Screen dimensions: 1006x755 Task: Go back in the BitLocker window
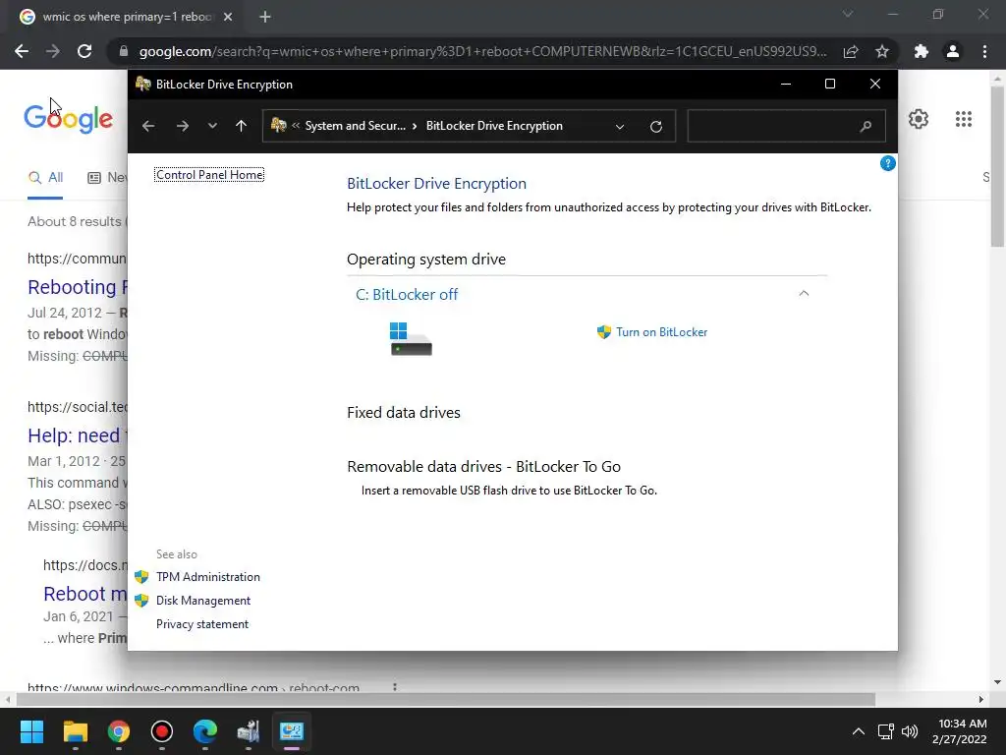[x=148, y=126]
